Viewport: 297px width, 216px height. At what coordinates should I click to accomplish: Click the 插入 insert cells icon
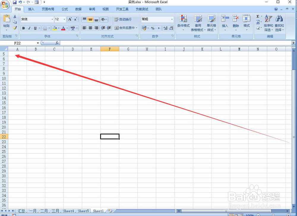[x=225, y=19]
